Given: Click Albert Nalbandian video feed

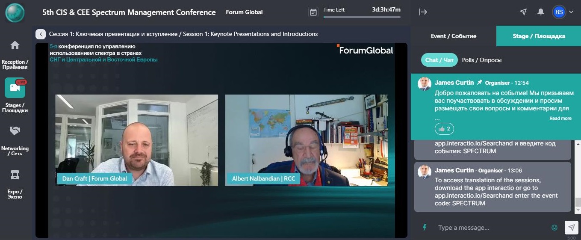Looking at the screenshot, I should [307, 140].
